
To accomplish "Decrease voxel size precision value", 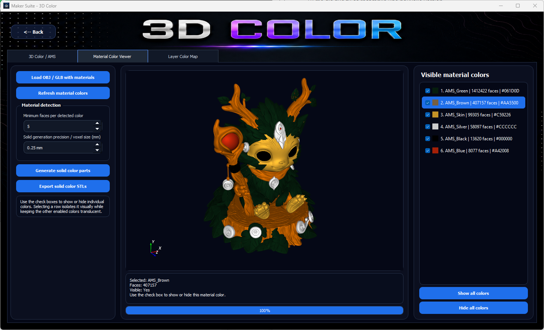I will point(97,150).
